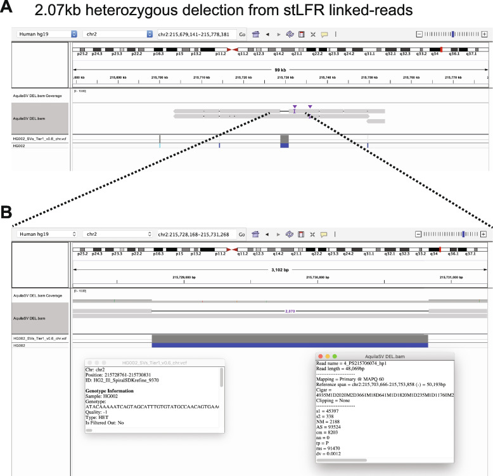
Task: Click red position marker on panel A ideogram
Action: click(x=442, y=49)
